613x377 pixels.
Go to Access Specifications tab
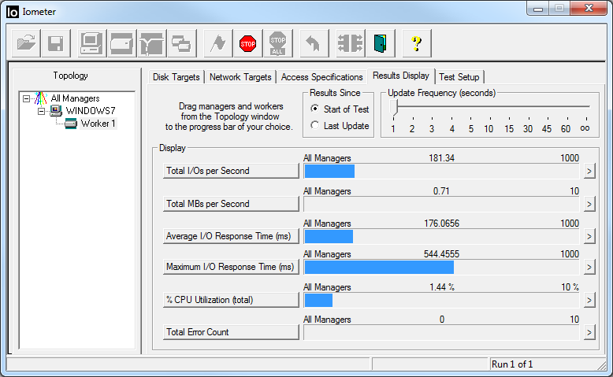click(x=321, y=77)
